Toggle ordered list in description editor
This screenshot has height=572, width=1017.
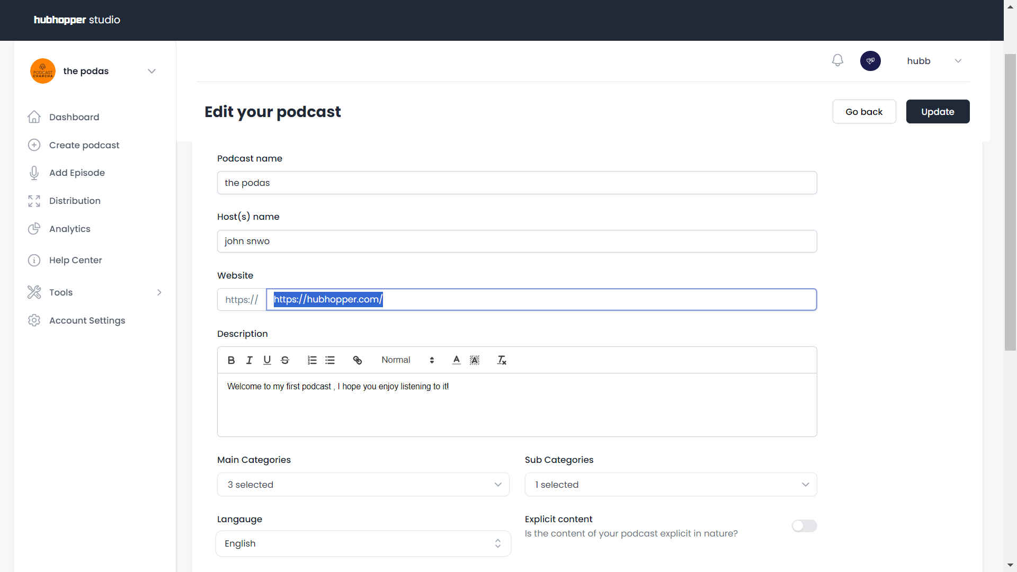[x=312, y=360]
